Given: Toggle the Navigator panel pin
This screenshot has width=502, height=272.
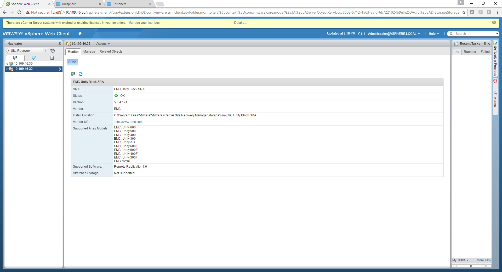Looking at the screenshot, I should coord(60,44).
